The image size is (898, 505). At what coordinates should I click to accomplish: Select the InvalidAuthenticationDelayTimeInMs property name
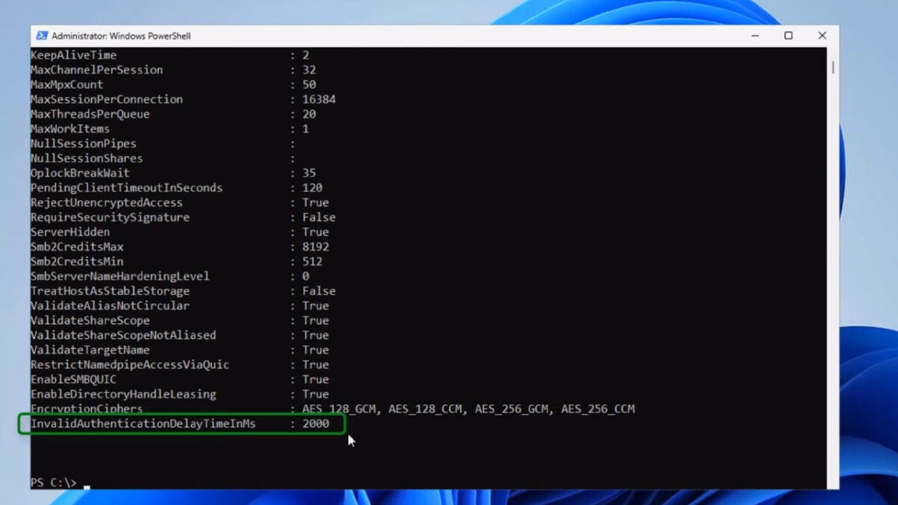click(143, 423)
